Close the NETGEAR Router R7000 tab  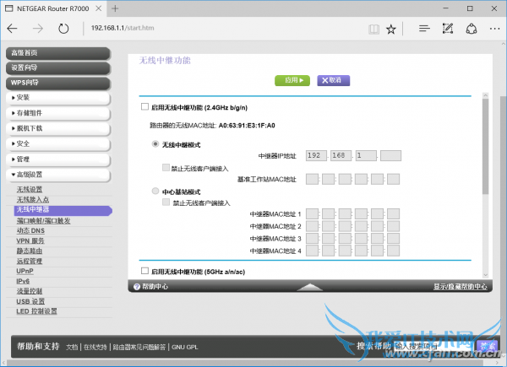[99, 8]
